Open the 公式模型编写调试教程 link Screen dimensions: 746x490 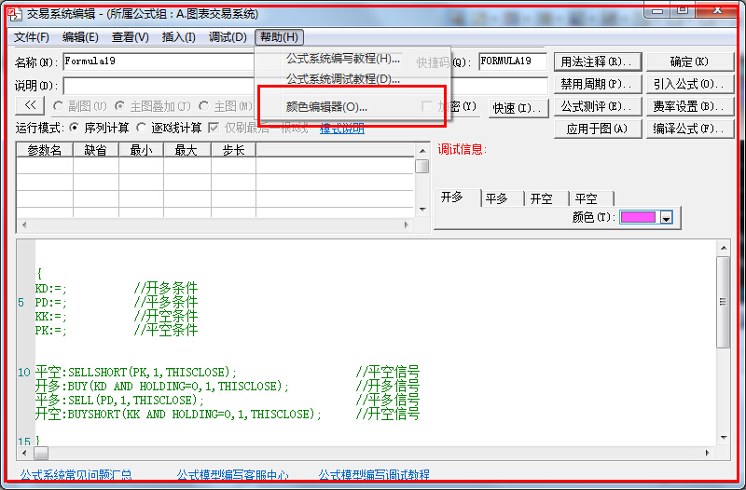click(374, 475)
